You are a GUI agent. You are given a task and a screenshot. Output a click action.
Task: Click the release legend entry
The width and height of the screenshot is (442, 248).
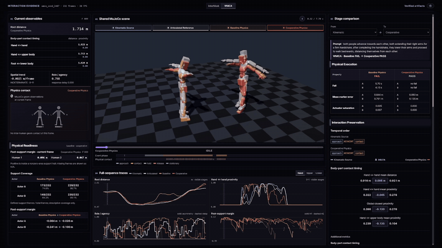159,163
